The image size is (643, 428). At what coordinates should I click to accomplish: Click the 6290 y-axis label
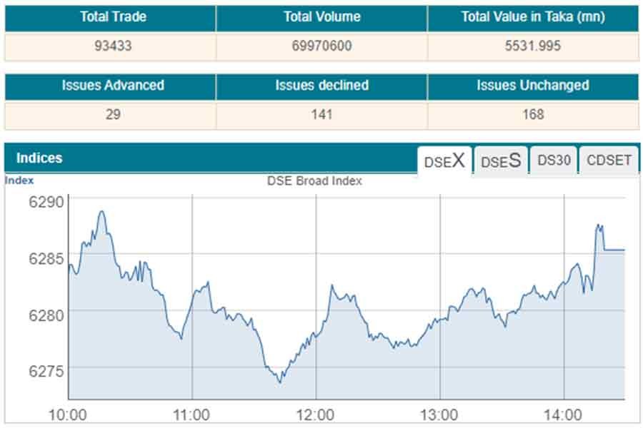click(x=45, y=201)
